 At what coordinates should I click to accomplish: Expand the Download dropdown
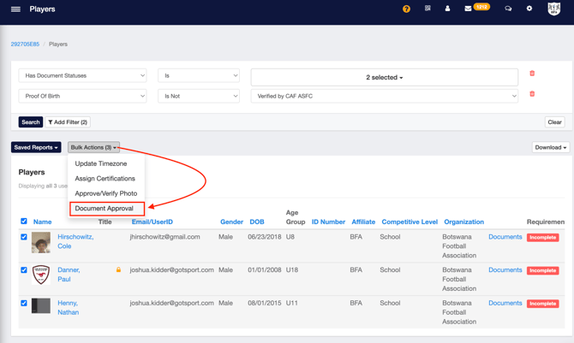pos(550,147)
